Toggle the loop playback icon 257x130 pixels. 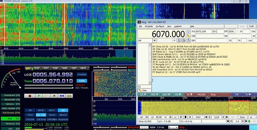(69, 96)
